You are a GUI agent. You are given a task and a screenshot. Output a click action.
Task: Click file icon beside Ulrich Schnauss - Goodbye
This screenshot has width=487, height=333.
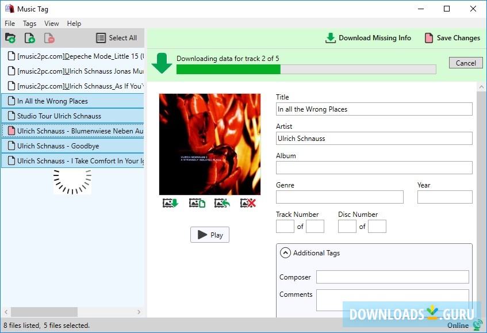coord(11,146)
